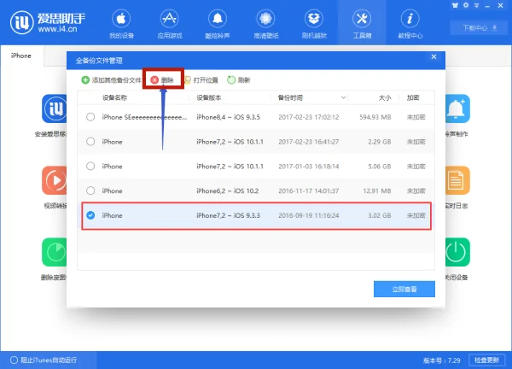Toggle 阻止iTunes自动运行 option
Screen dimensions: 512x369
[14, 360]
